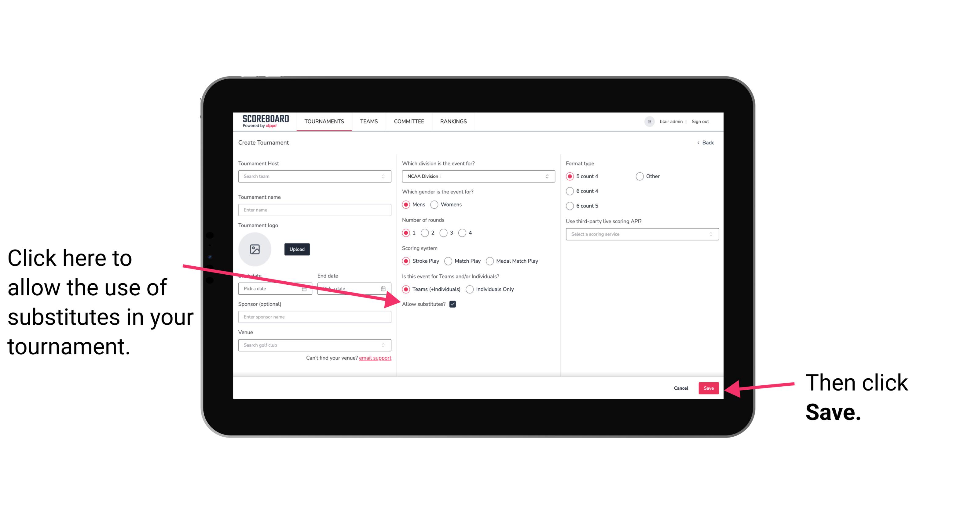Click the calendar icon for End date
The width and height of the screenshot is (953, 512).
(x=385, y=289)
